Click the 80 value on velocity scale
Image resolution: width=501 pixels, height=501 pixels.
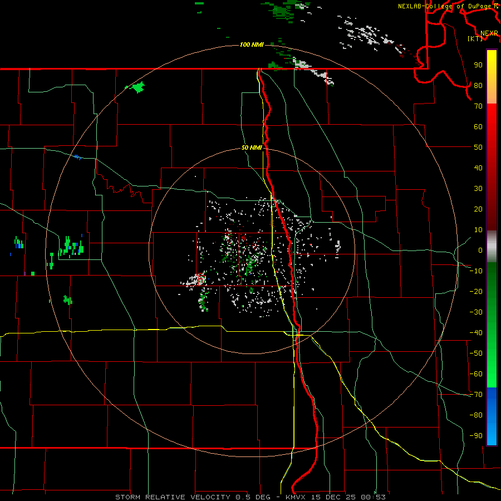click(478, 86)
